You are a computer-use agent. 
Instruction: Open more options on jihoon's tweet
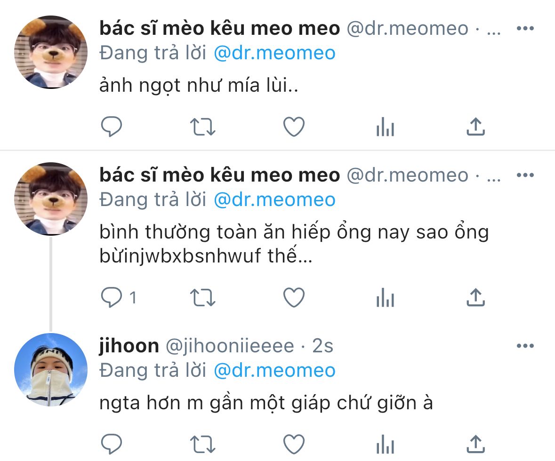pyautogui.click(x=525, y=346)
